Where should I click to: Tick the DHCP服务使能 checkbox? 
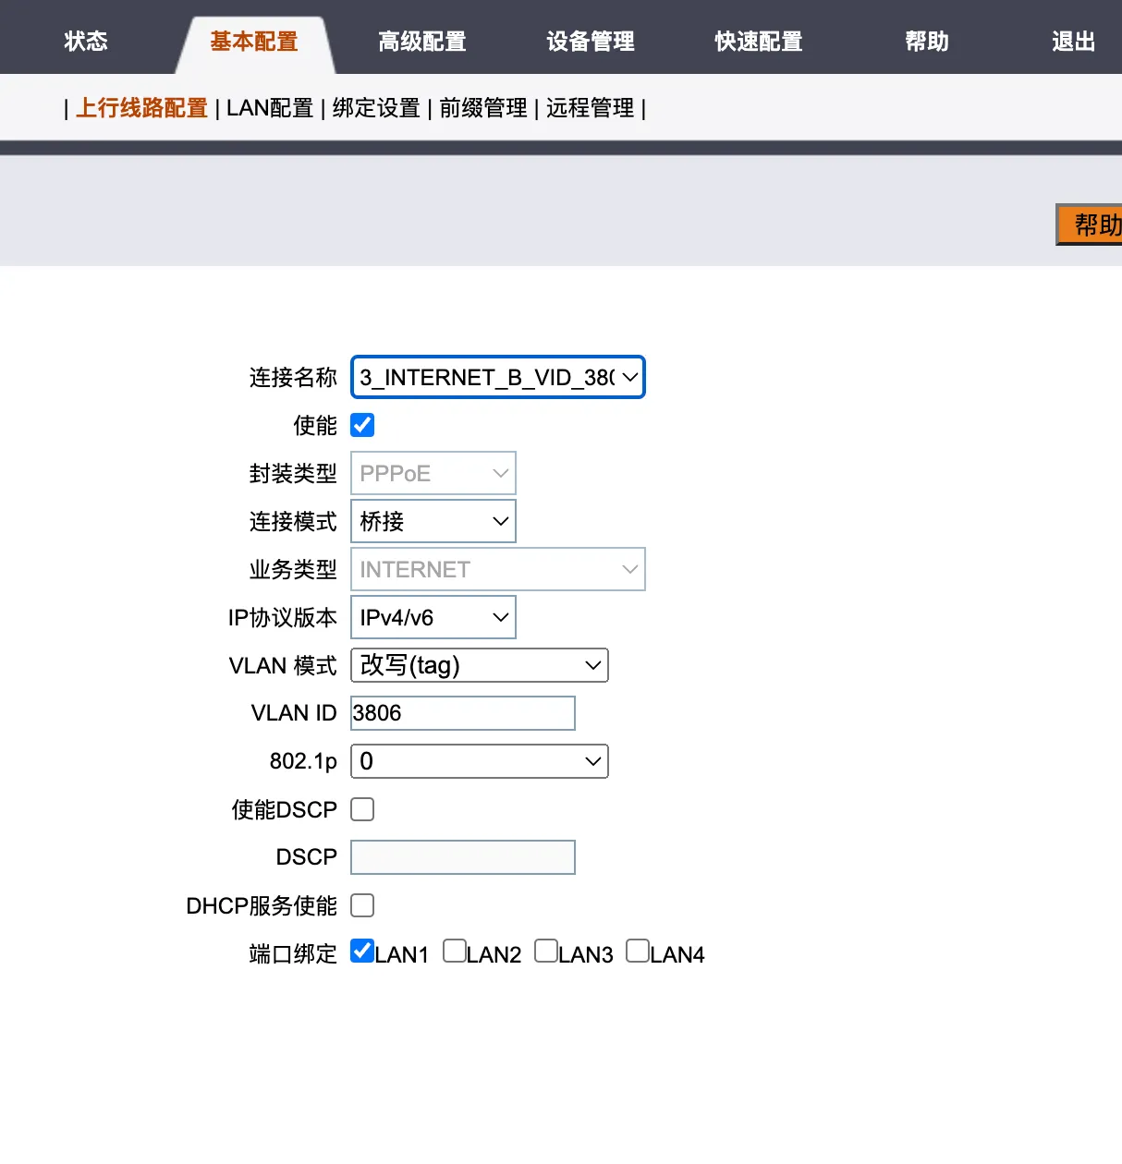point(362,905)
